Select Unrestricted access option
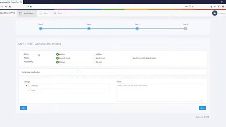Image resolution: width=226 pixels, height=127 pixels. click(x=57, y=58)
